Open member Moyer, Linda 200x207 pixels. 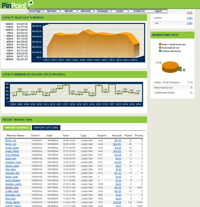[x=11, y=177]
